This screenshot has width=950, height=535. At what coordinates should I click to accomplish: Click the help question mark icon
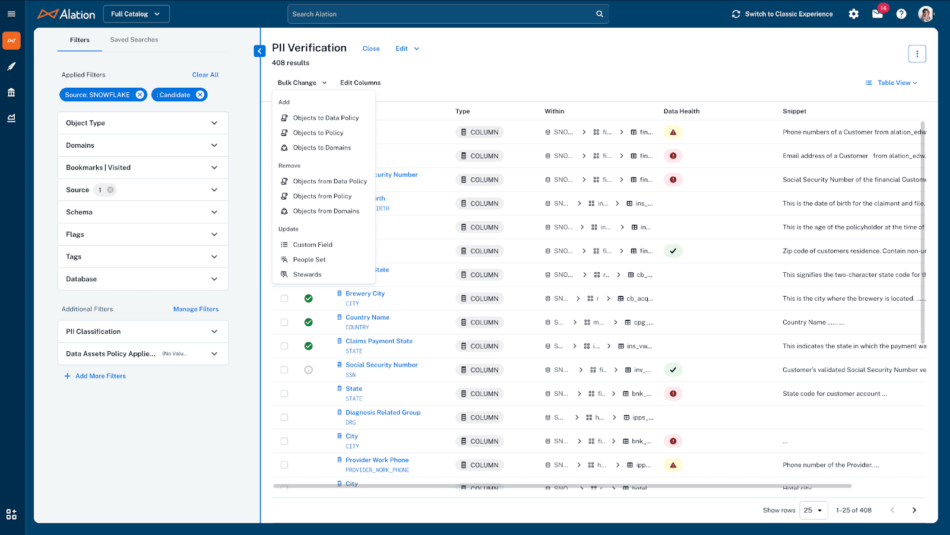click(x=901, y=14)
